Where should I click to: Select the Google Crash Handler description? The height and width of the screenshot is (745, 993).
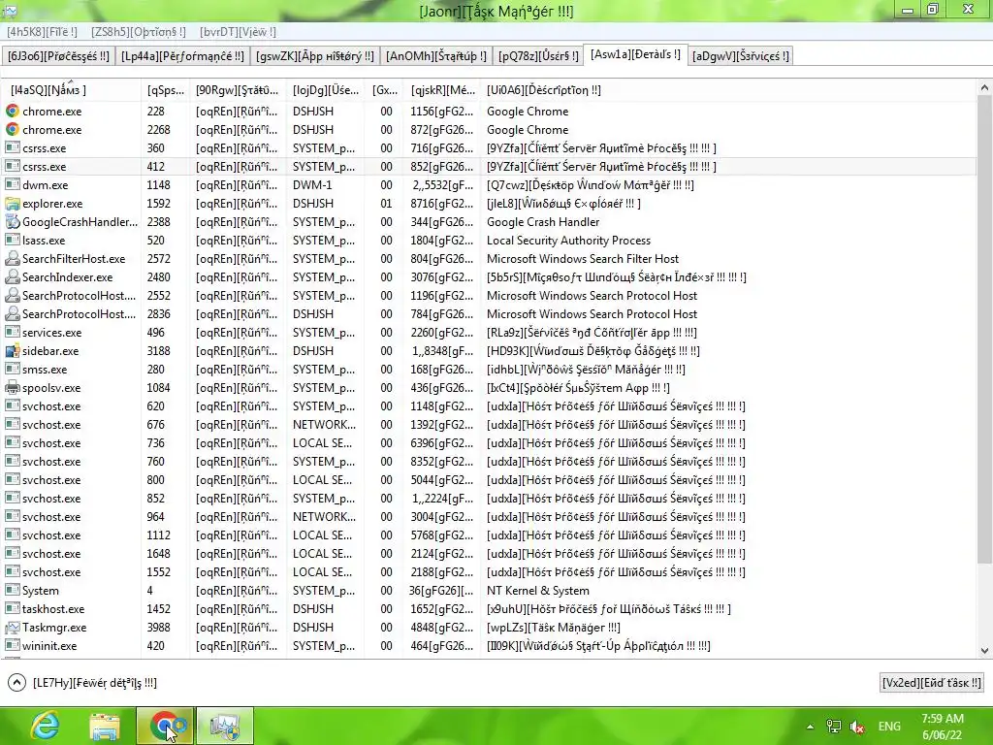pyautogui.click(x=543, y=222)
